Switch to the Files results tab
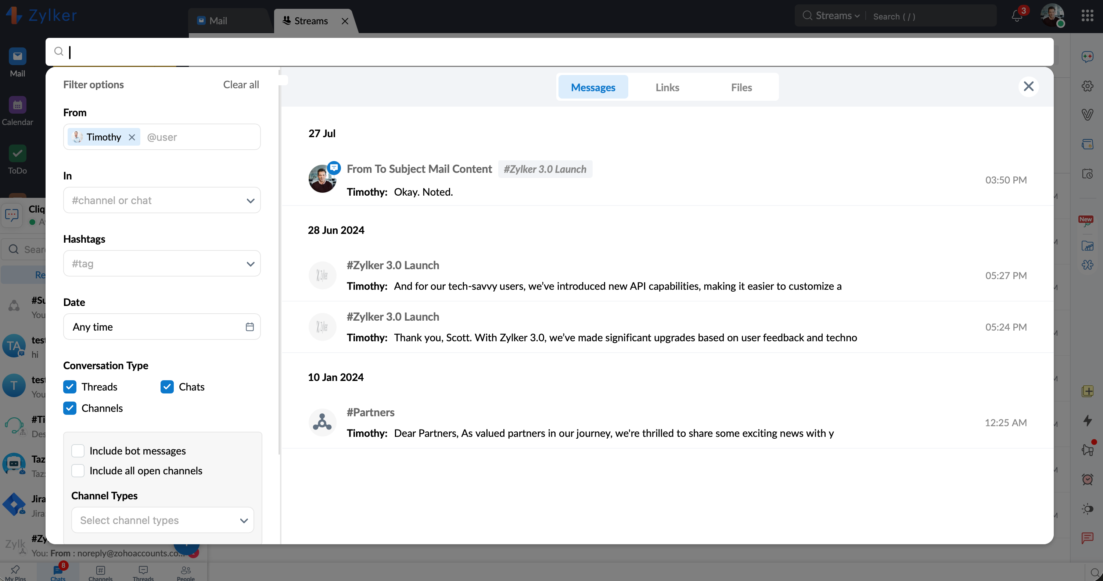 (741, 87)
